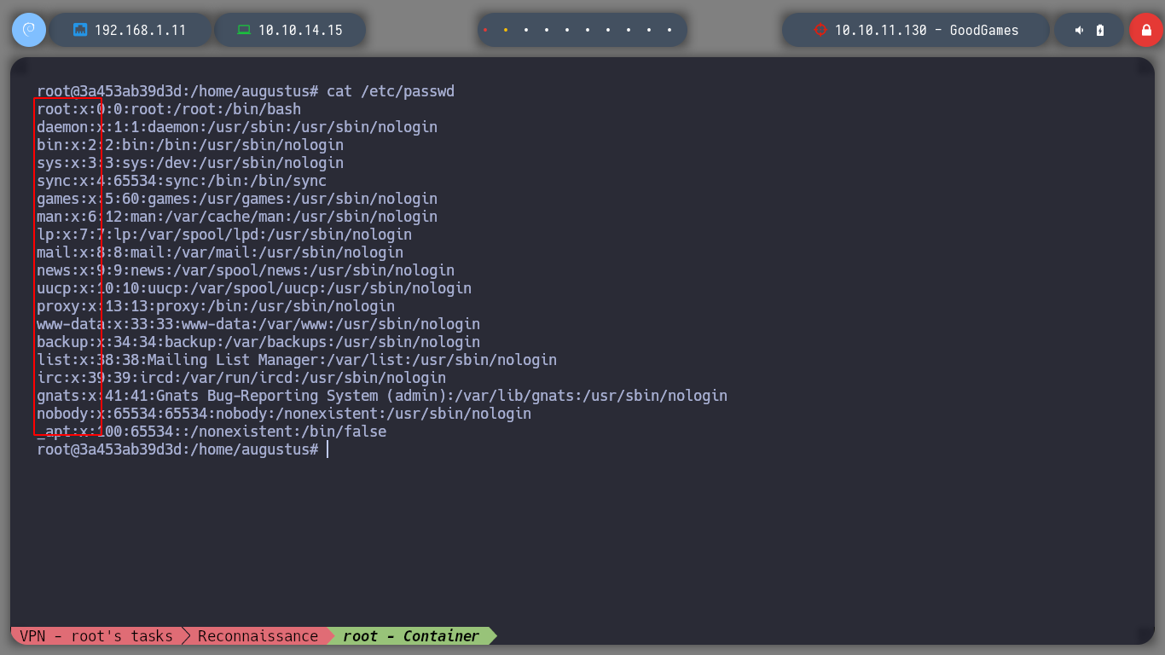Viewport: 1165px width, 655px height.
Task: Click the news user /var/spool/news line
Action: click(246, 270)
